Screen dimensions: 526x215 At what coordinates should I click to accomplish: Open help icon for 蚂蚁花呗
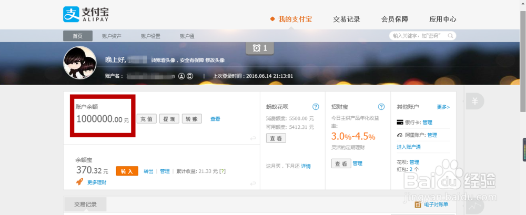click(x=316, y=107)
